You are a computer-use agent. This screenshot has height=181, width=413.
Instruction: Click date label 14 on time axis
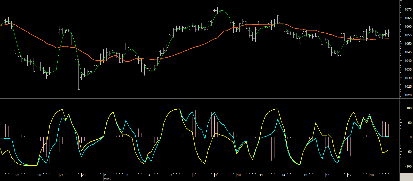point(283,175)
